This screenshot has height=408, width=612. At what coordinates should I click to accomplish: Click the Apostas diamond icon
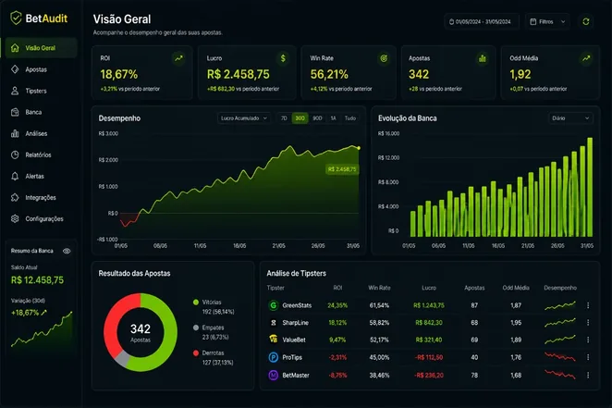click(x=15, y=69)
